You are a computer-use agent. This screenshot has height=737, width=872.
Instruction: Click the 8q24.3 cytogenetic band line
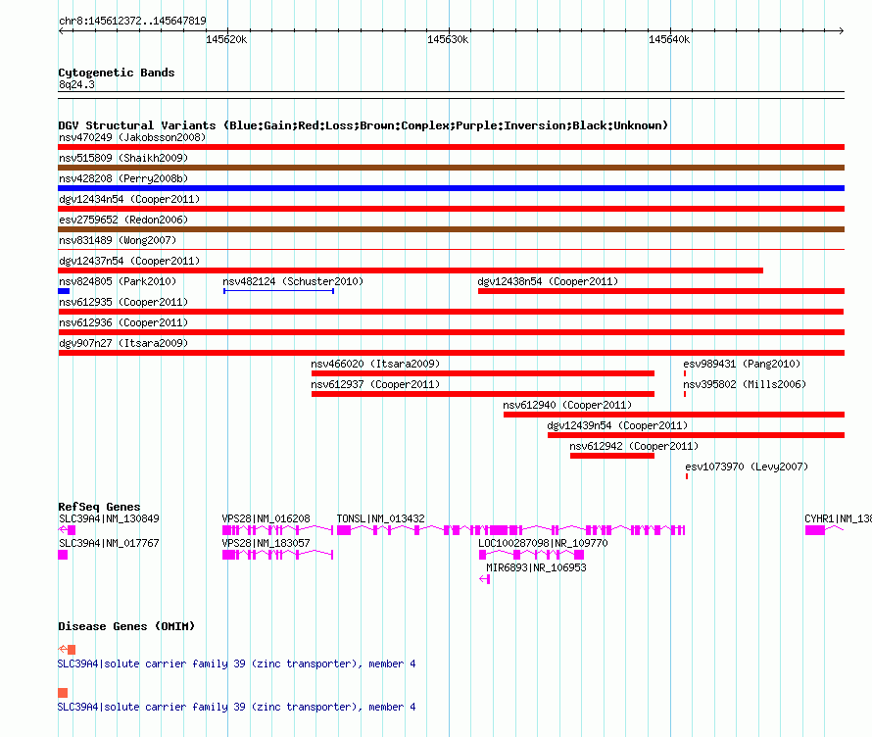point(451,95)
